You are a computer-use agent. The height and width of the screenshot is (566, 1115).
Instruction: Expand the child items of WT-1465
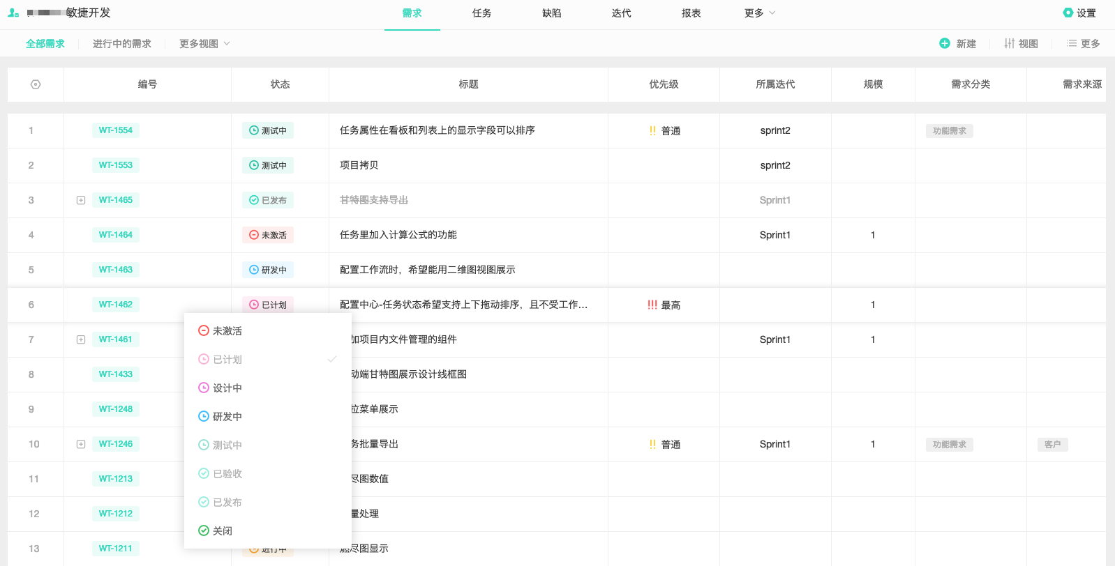[x=81, y=200]
